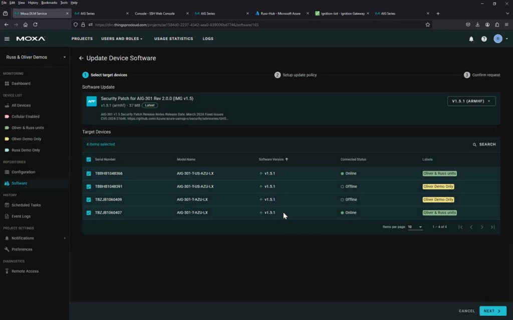Cancel the software update request

click(x=466, y=310)
